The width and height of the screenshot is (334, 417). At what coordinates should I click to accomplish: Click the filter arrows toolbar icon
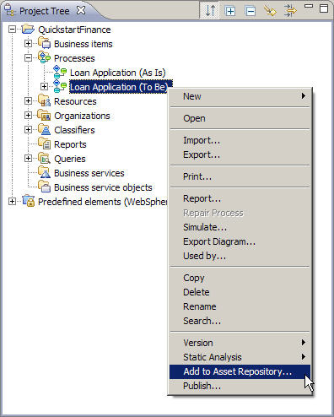tap(290, 11)
